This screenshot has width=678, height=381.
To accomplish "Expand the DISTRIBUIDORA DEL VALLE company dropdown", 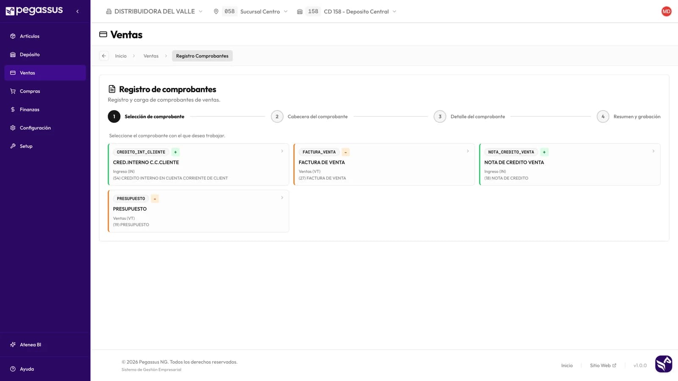I will pos(154,11).
